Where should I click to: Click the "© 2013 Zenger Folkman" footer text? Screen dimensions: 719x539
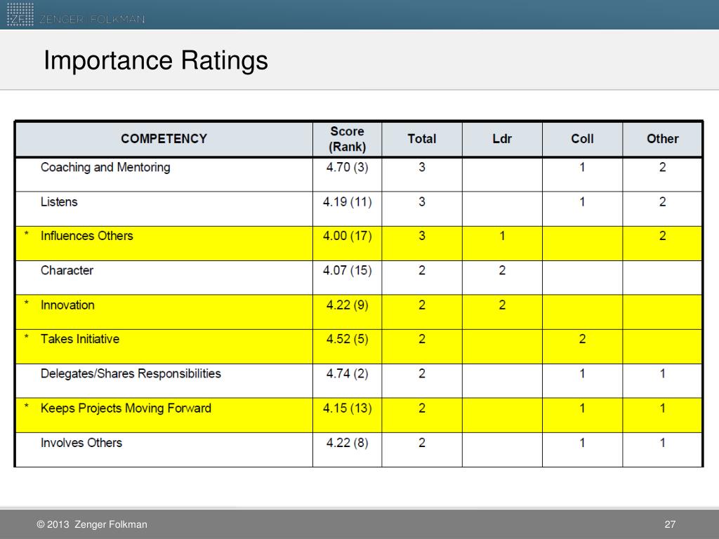92,524
